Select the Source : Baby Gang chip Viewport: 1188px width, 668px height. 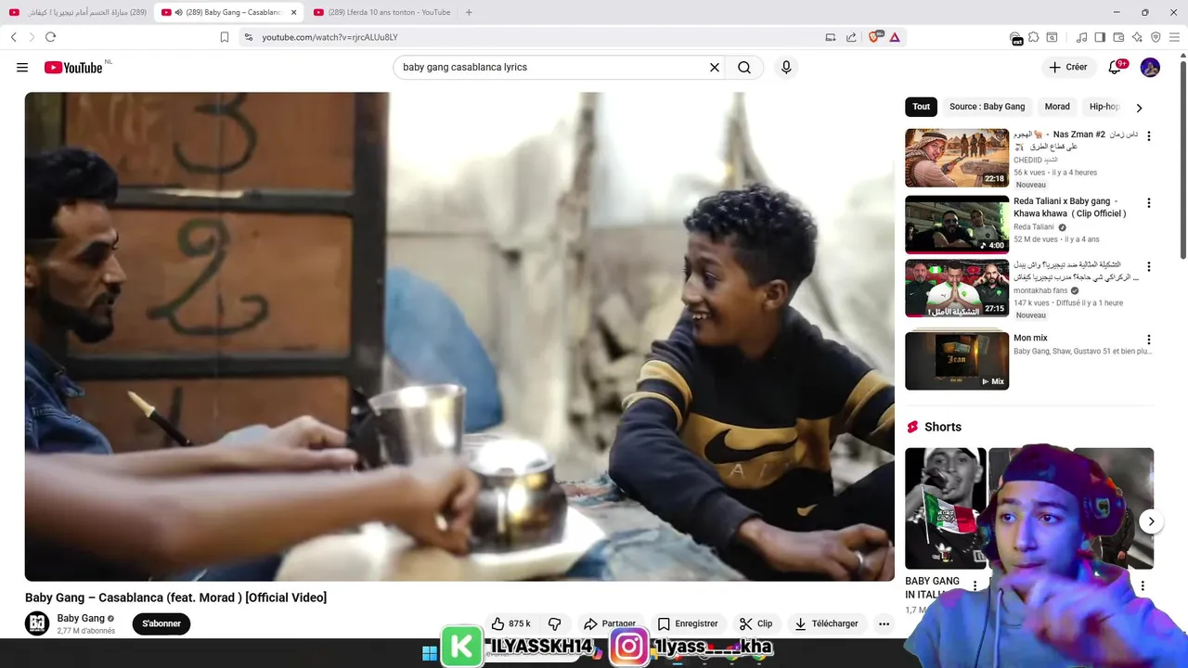(987, 107)
